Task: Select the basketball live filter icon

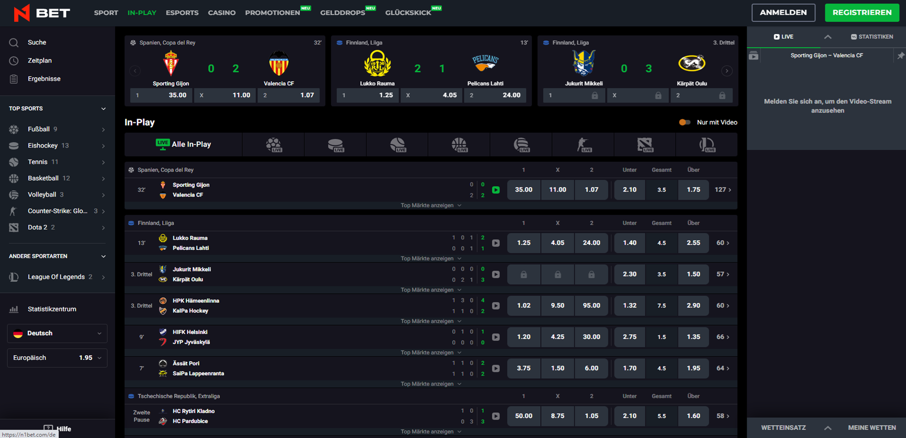Action: point(459,145)
